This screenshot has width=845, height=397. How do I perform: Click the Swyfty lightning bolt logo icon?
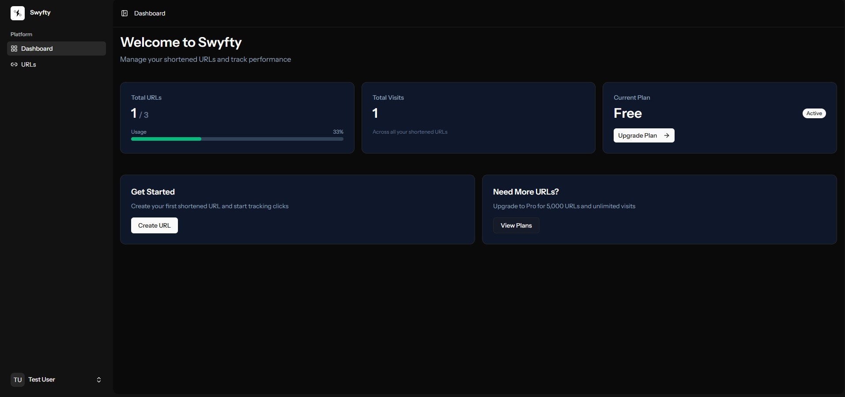[x=17, y=13]
